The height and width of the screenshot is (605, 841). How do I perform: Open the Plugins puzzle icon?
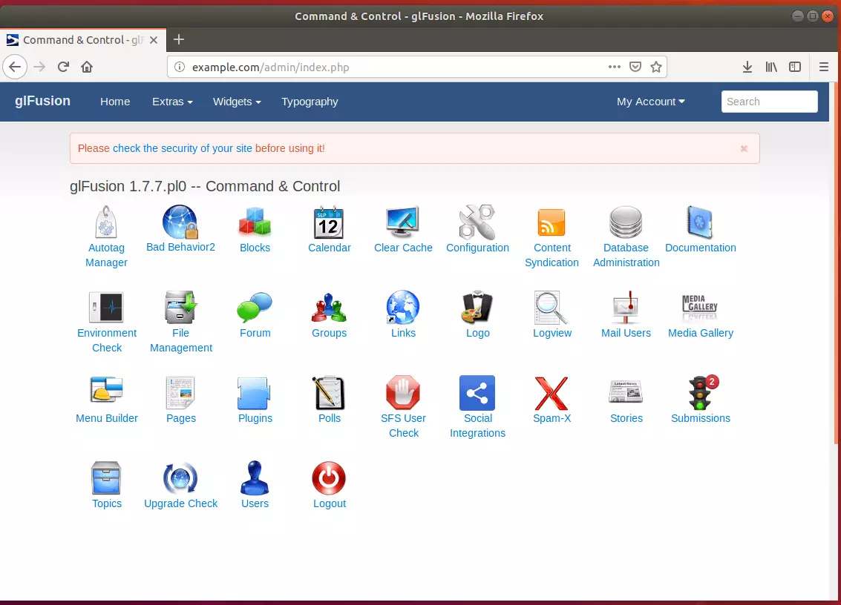tap(255, 393)
